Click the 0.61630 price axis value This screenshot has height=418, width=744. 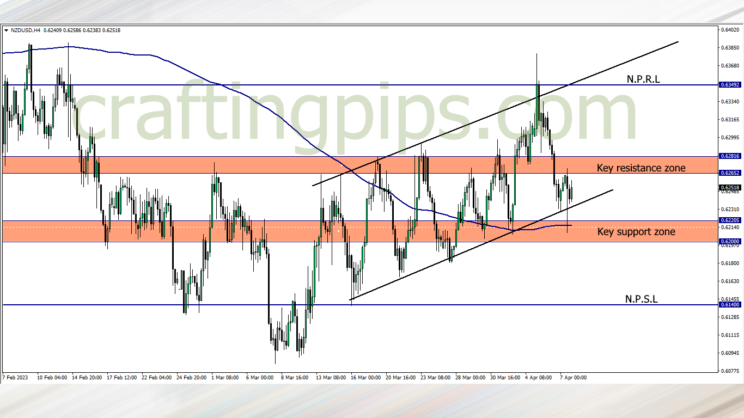pyautogui.click(x=730, y=281)
